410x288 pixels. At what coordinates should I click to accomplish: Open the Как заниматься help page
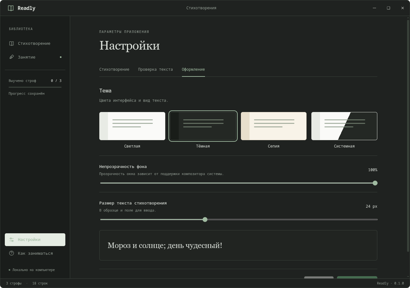tap(35, 253)
